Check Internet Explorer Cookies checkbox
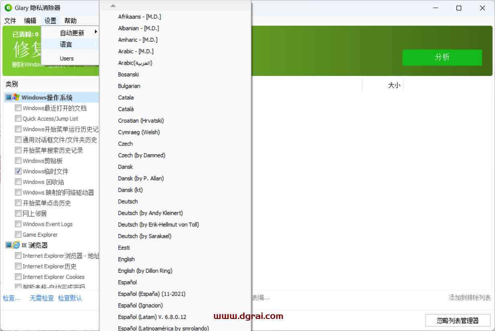 pyautogui.click(x=18, y=277)
